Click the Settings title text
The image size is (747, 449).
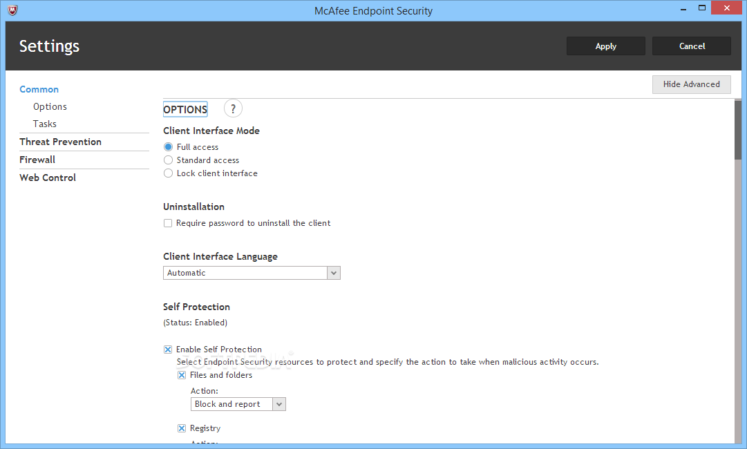(49, 46)
